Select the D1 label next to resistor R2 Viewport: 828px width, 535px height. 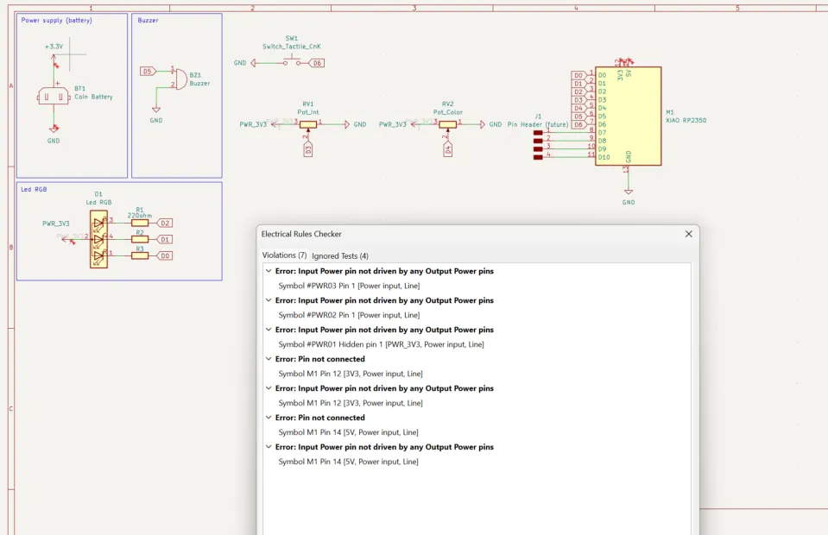click(165, 240)
